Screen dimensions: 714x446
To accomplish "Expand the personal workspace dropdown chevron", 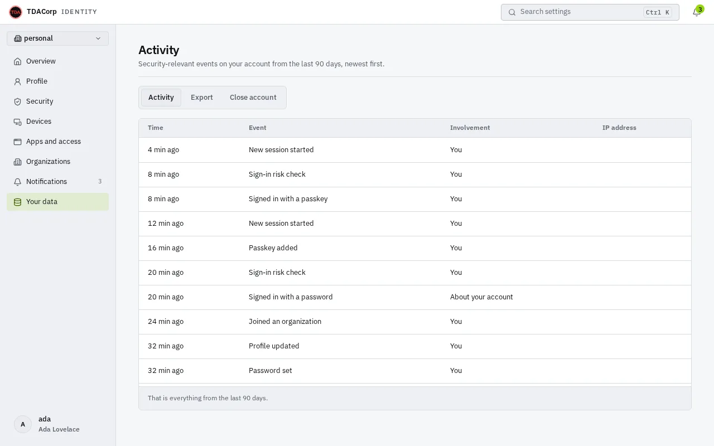I will [x=98, y=38].
